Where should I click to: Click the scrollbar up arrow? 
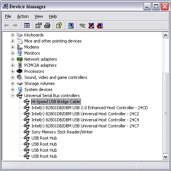coord(165,35)
